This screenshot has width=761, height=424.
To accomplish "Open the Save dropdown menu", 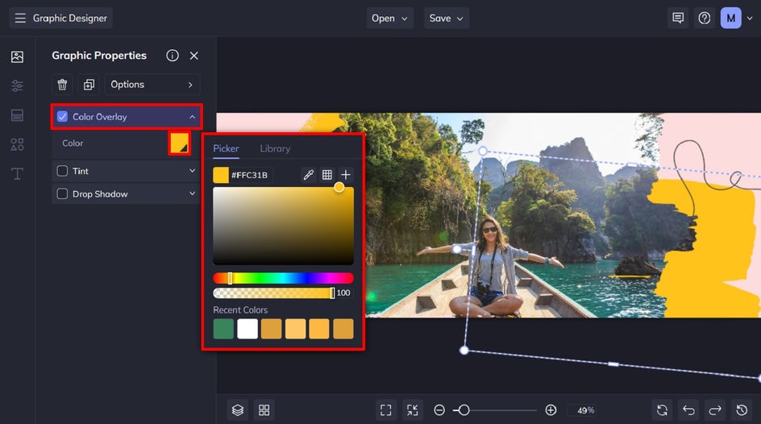I will [447, 18].
